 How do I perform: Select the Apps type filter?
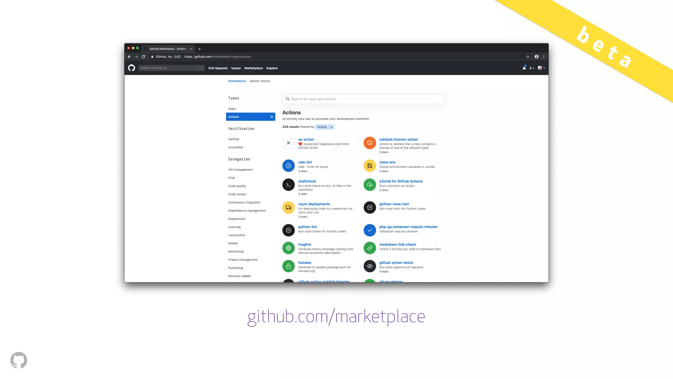(x=232, y=109)
